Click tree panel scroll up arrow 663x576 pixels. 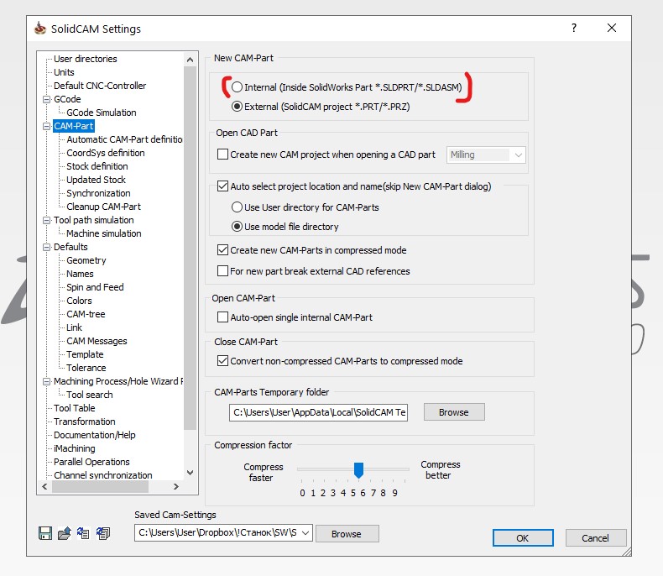point(191,60)
